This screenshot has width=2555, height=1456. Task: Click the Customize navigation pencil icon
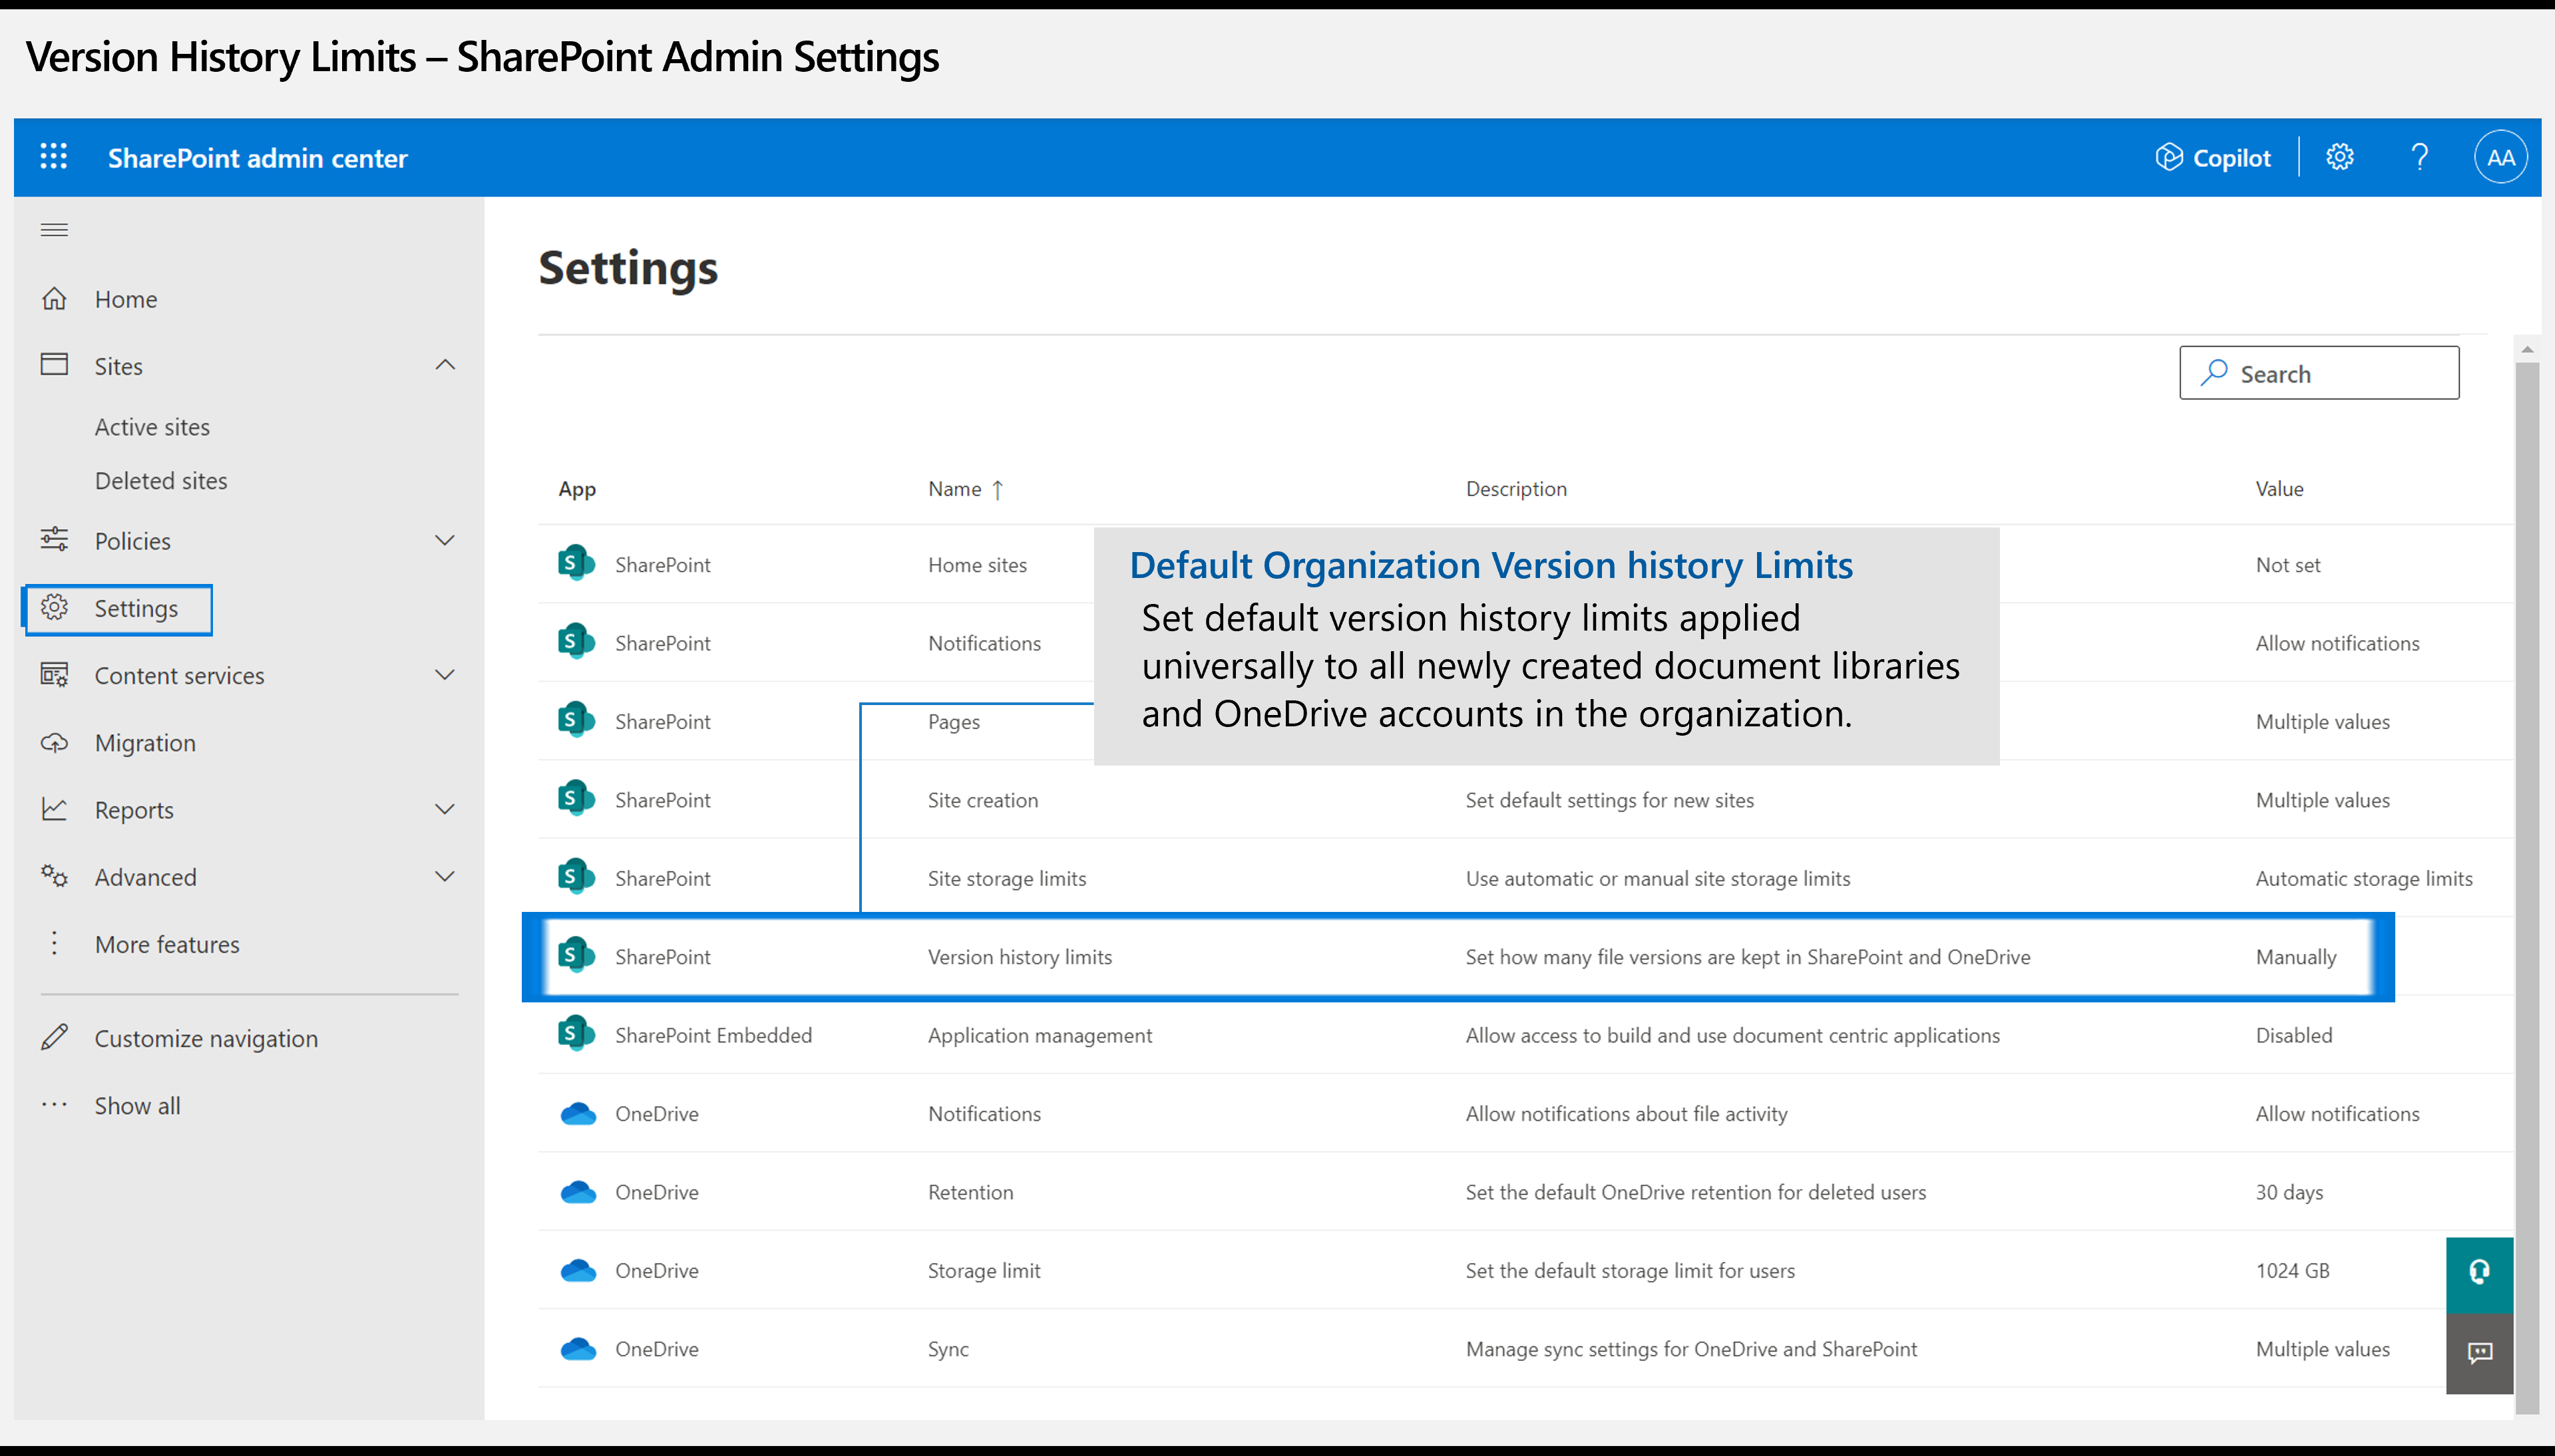54,1037
